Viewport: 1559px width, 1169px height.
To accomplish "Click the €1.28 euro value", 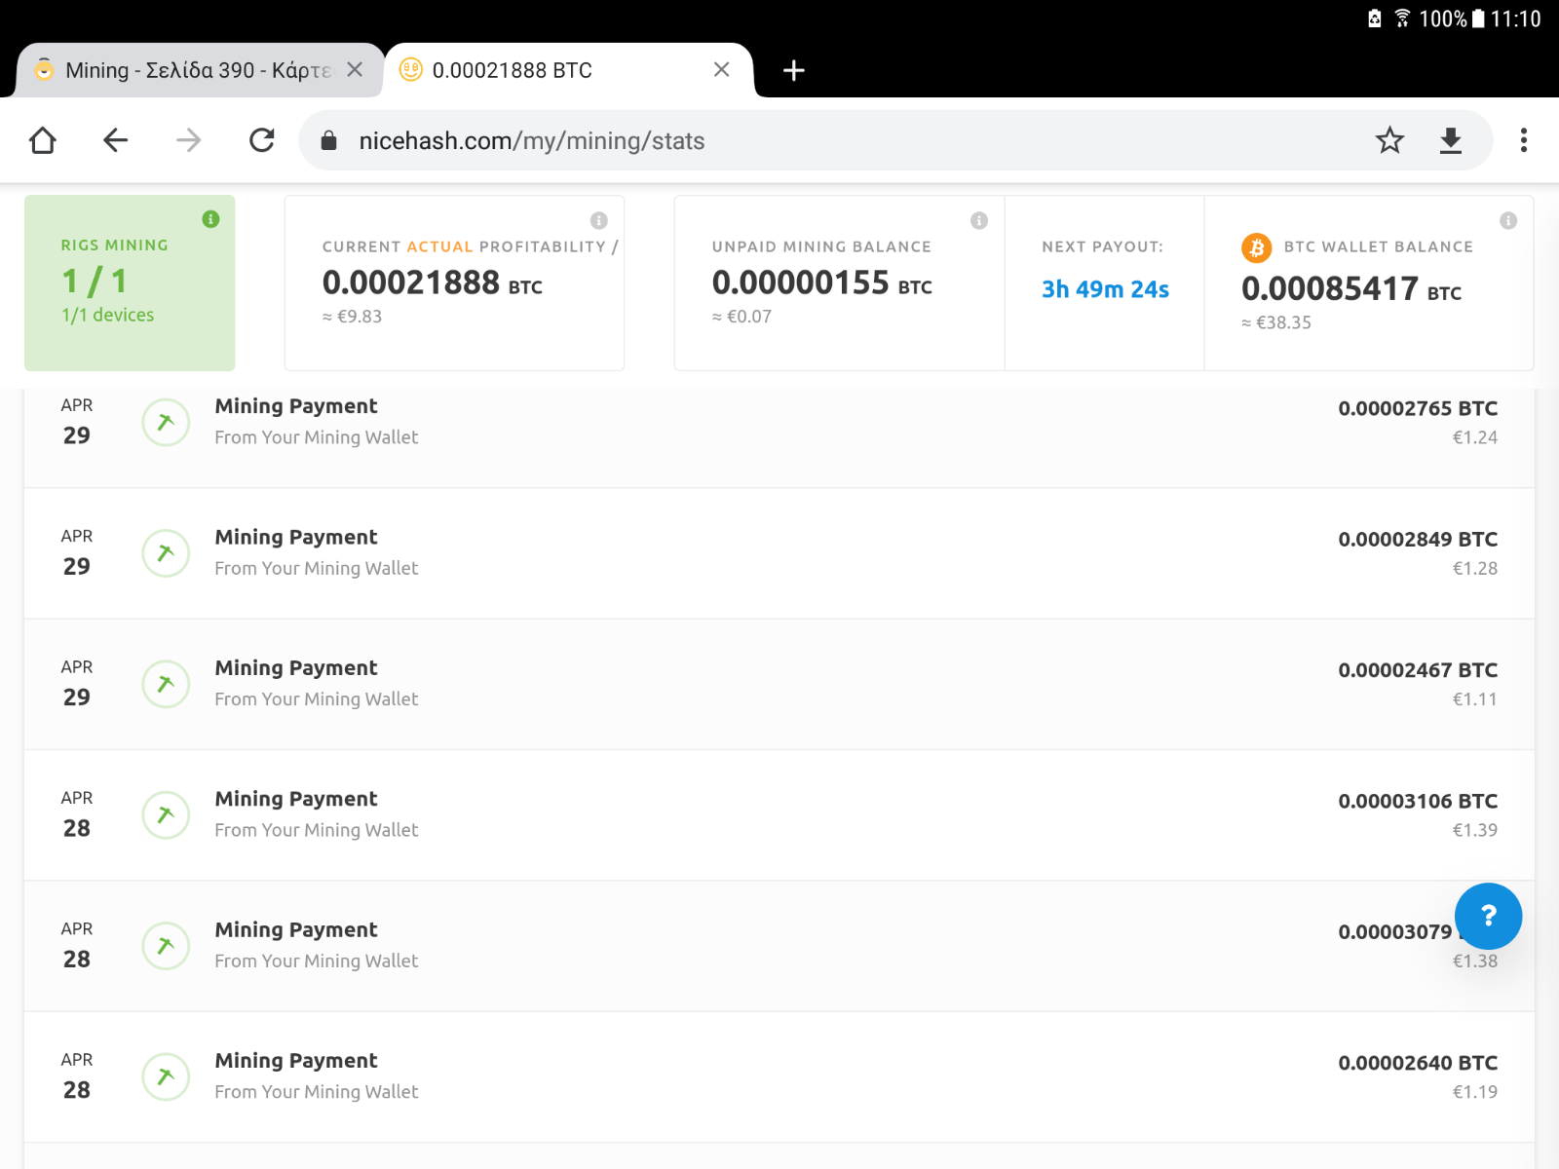I will [1475, 568].
